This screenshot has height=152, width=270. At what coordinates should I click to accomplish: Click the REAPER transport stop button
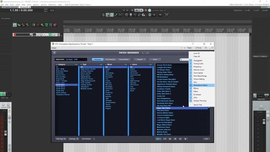tap(132, 10)
